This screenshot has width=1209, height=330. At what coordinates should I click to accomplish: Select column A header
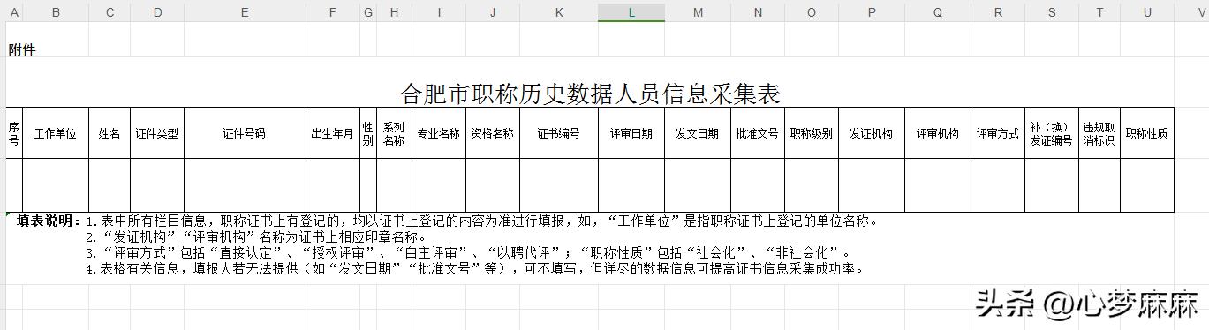tap(14, 11)
